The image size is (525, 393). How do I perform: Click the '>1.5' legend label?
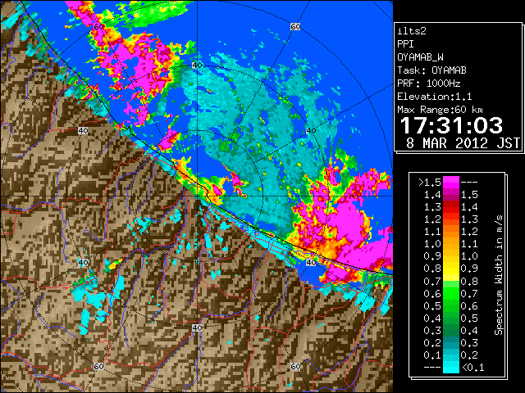coord(430,183)
